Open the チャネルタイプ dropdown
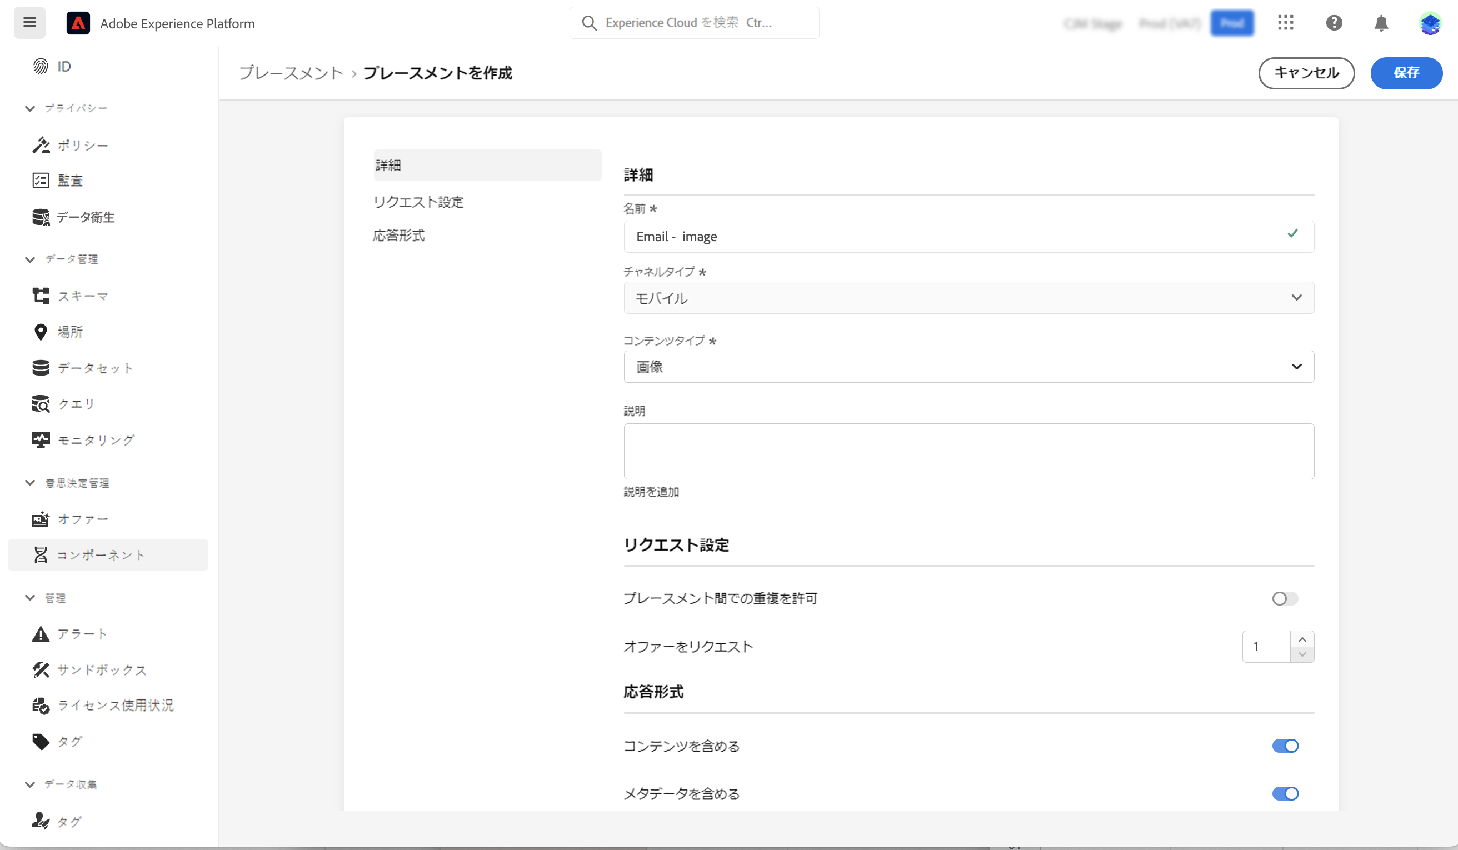 [x=968, y=298]
